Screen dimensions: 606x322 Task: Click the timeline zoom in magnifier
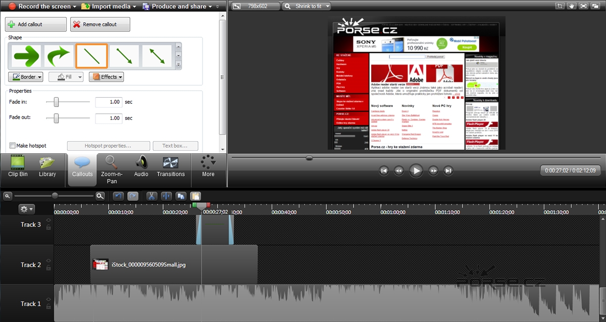point(100,196)
